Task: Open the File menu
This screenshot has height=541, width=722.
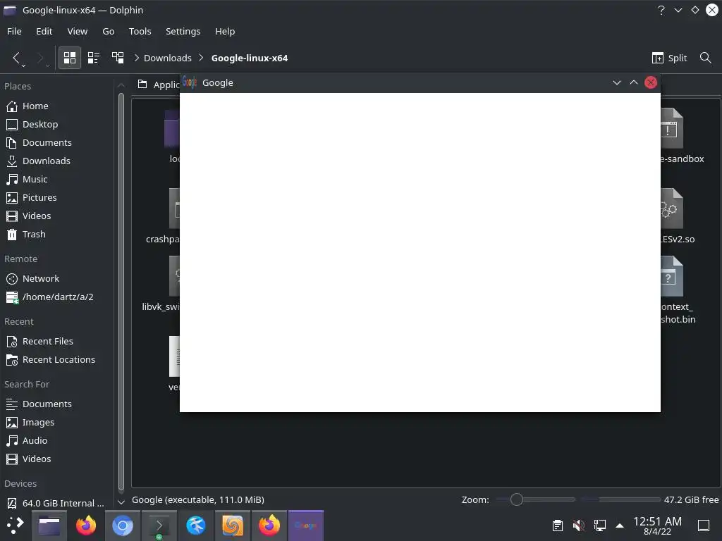Action: pyautogui.click(x=14, y=31)
